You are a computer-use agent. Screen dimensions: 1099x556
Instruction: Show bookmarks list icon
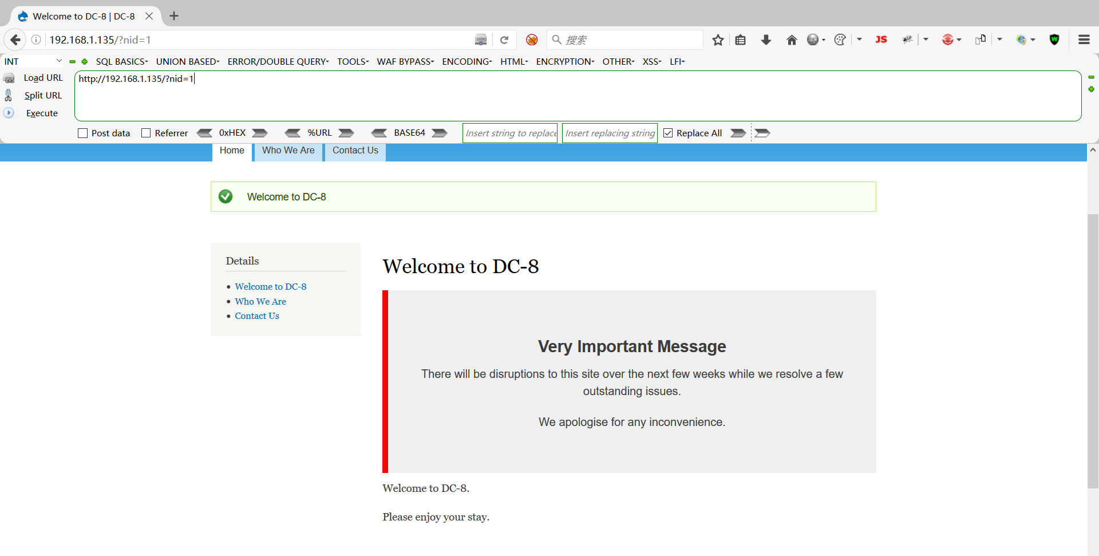(741, 40)
